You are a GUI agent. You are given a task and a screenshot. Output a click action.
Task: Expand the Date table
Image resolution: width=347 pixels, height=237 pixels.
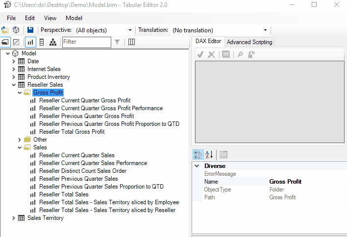pyautogui.click(x=14, y=61)
